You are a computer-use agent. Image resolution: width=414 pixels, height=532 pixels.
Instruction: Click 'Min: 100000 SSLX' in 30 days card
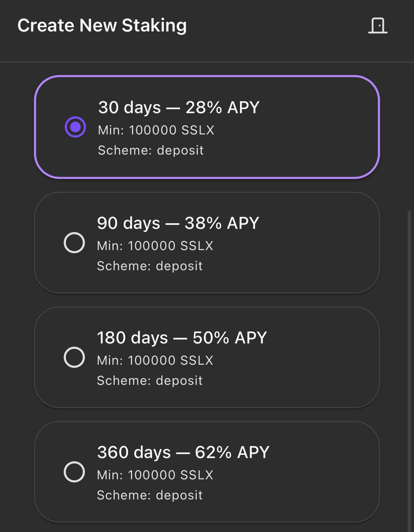pyautogui.click(x=156, y=130)
